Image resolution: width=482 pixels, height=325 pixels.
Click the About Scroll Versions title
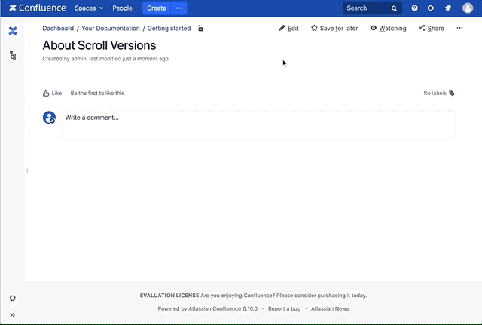pyautogui.click(x=99, y=45)
